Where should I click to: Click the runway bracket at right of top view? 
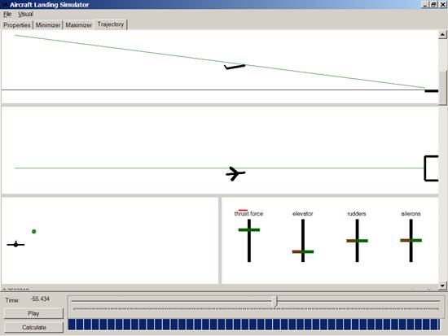point(431,168)
